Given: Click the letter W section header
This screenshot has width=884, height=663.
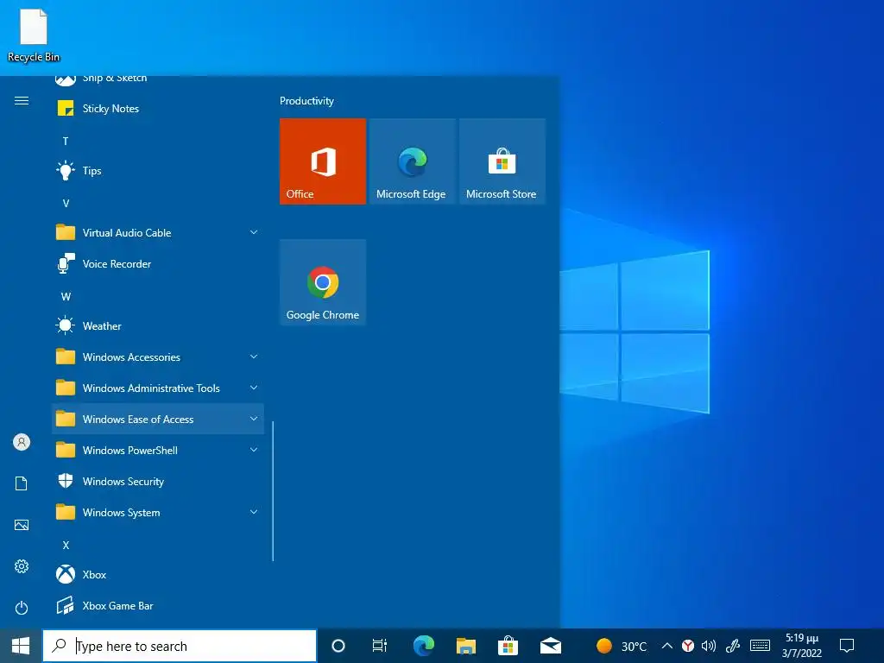Looking at the screenshot, I should coord(66,297).
